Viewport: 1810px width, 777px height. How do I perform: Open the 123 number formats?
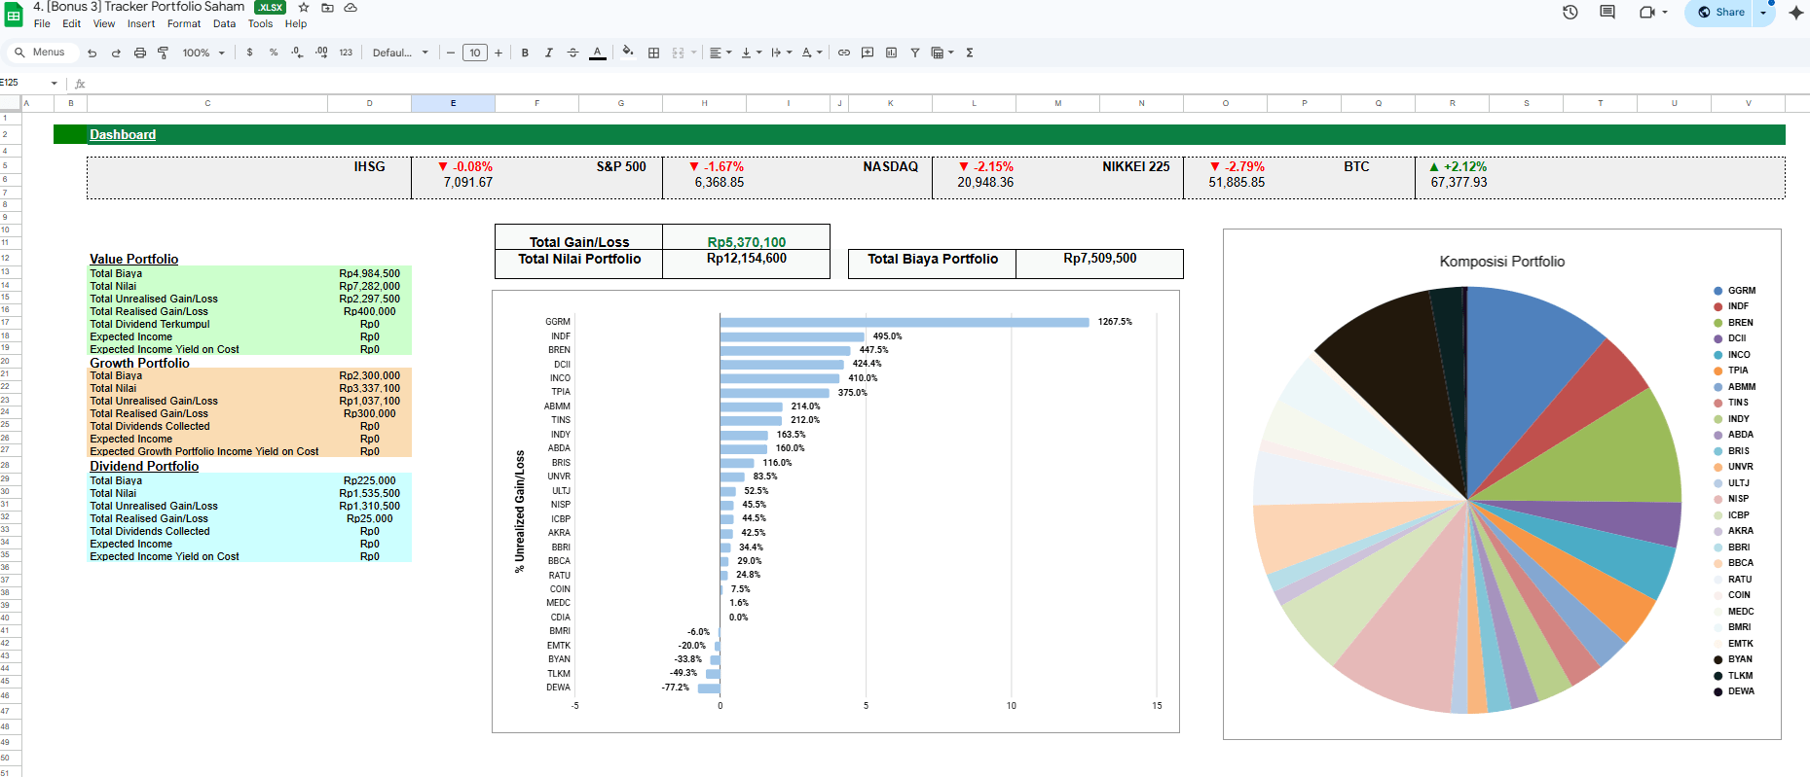tap(346, 53)
